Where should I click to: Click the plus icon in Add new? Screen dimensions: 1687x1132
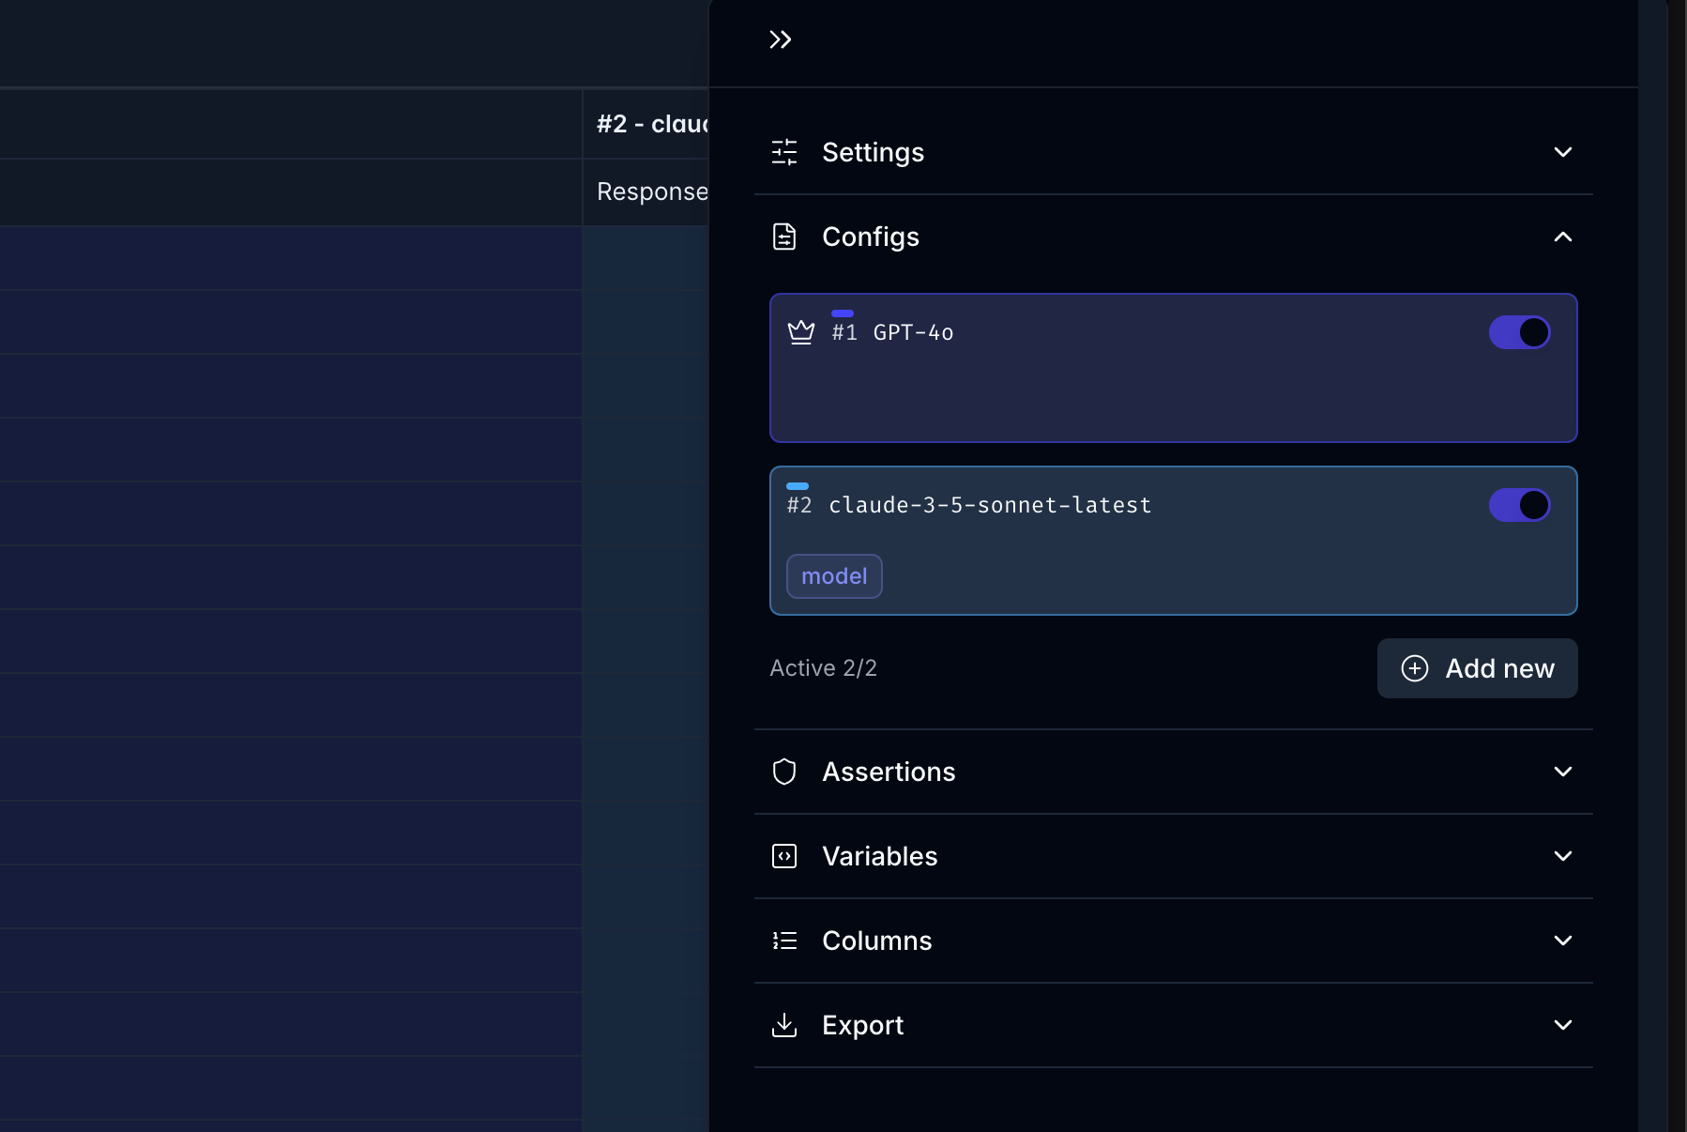click(1417, 668)
